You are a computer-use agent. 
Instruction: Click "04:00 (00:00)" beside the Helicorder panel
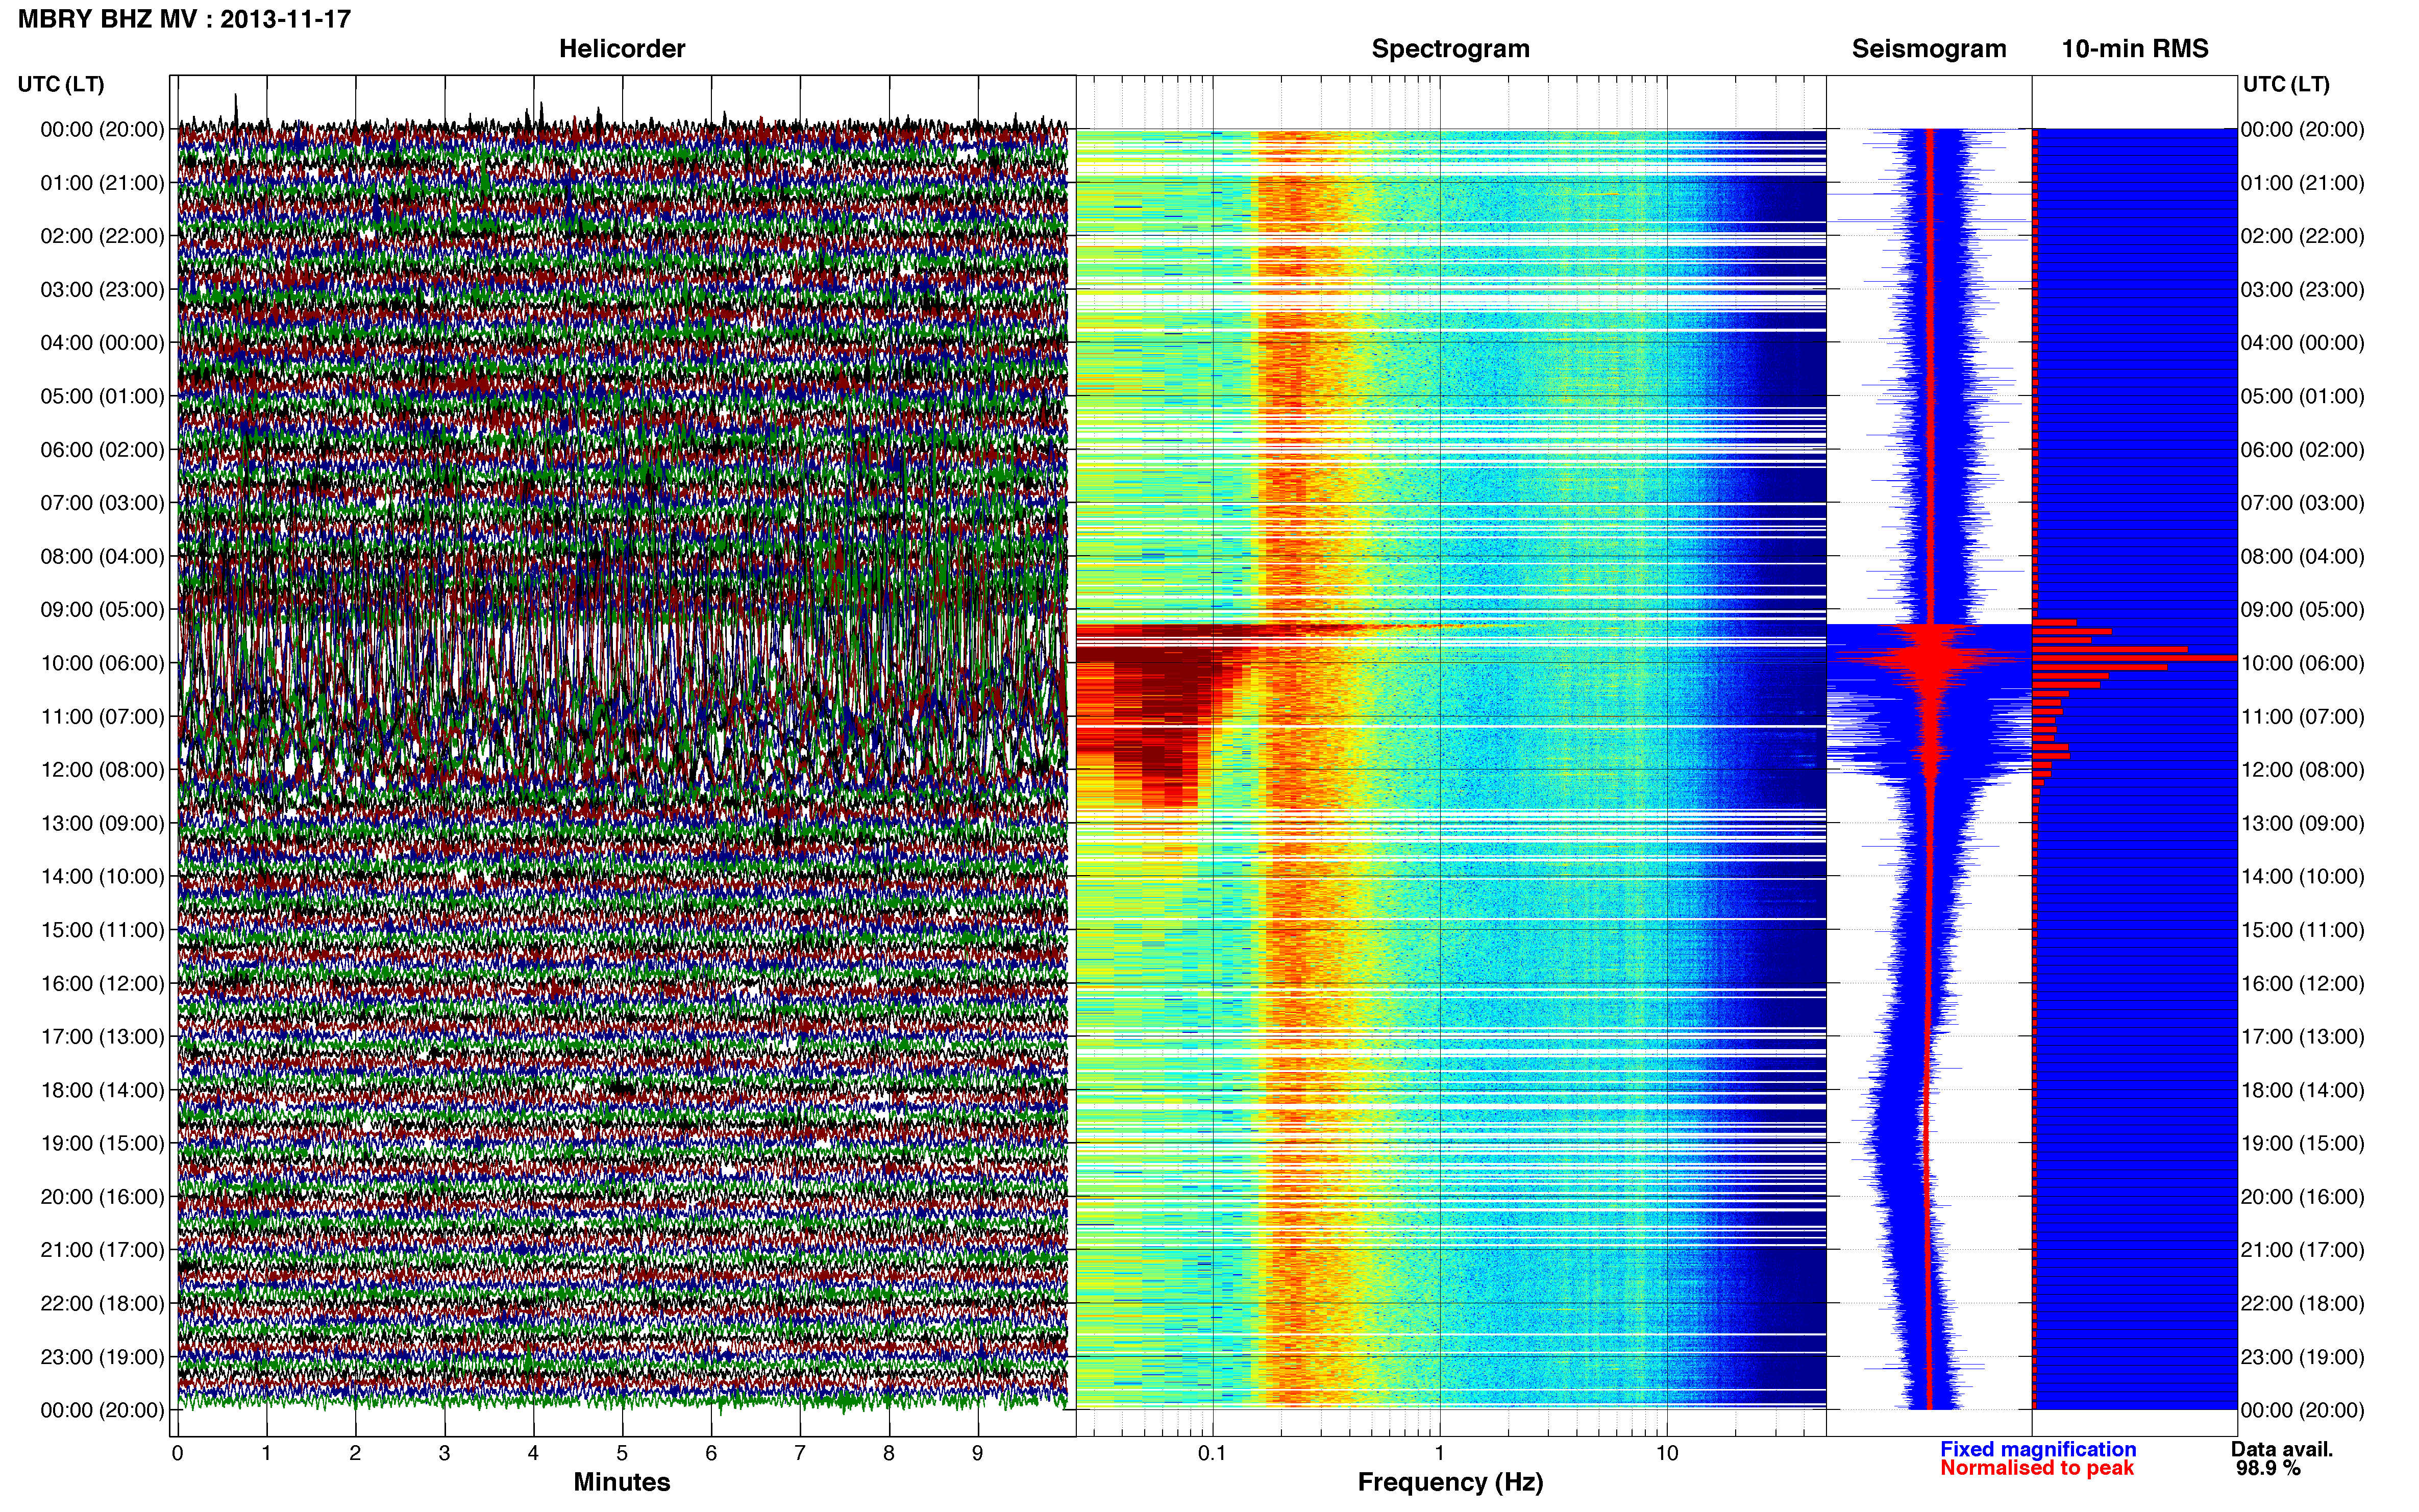point(102,343)
